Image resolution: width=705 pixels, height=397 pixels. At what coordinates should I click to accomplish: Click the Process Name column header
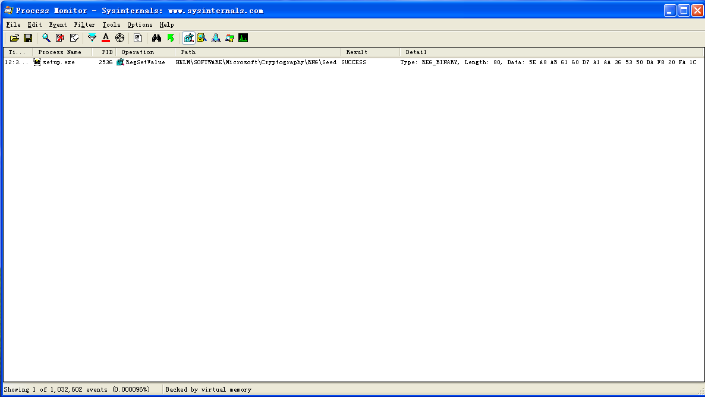62,52
